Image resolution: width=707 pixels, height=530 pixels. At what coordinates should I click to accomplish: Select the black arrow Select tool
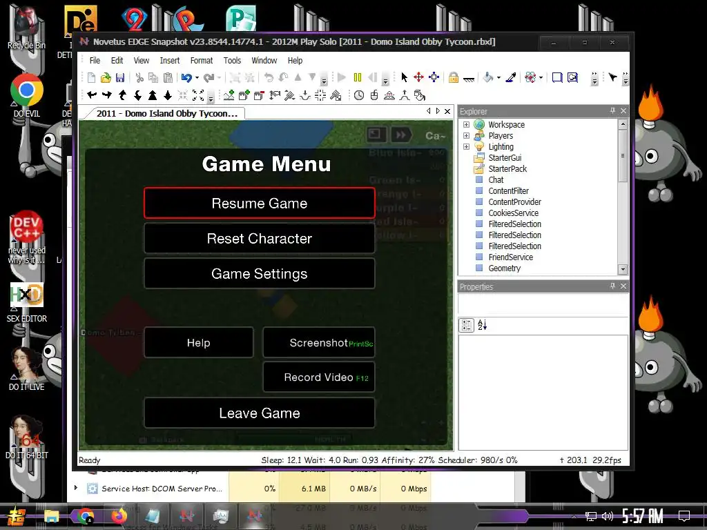[404, 77]
